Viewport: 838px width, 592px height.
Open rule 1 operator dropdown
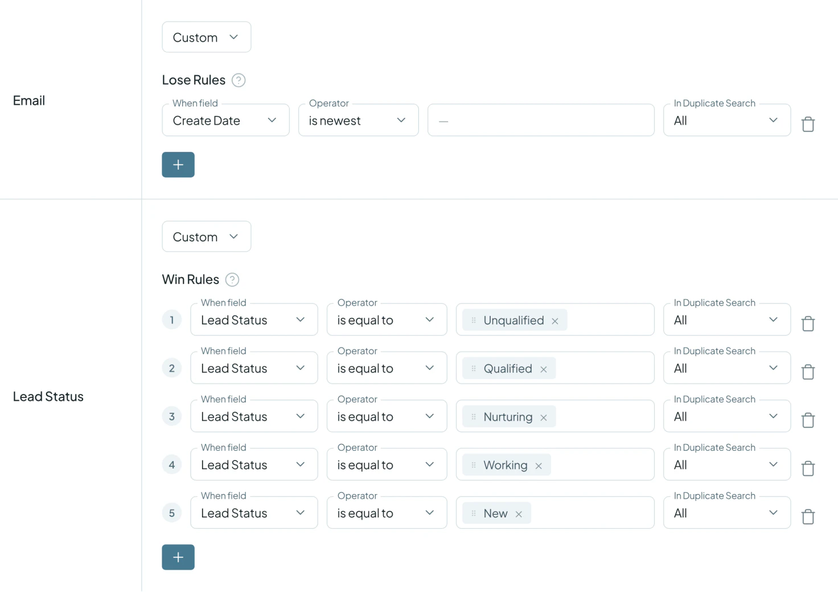coord(387,319)
